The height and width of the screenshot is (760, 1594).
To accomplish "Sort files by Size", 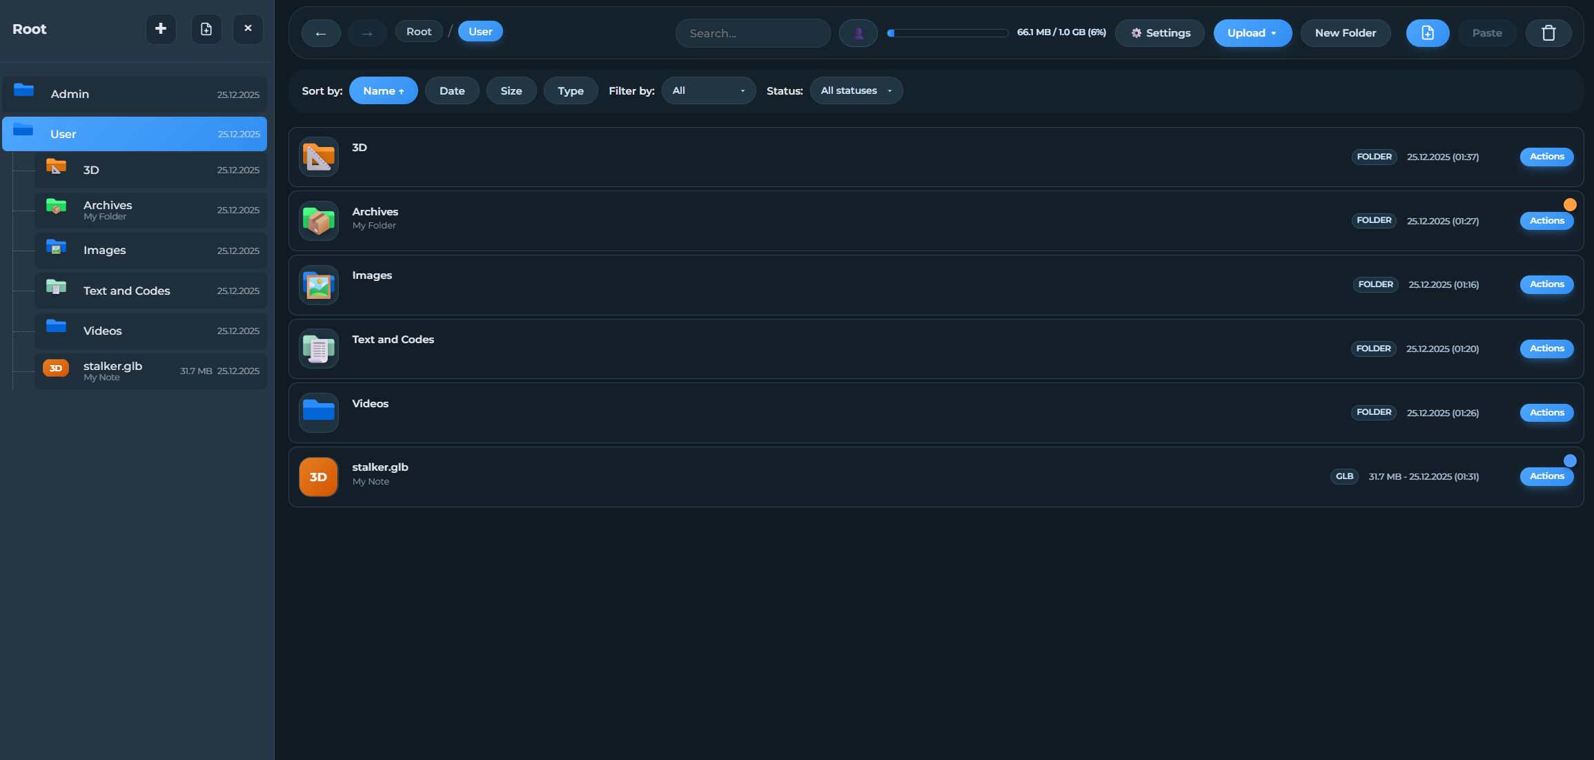I will click(x=511, y=90).
